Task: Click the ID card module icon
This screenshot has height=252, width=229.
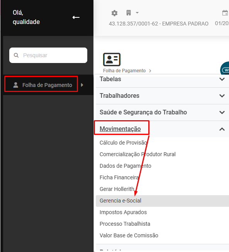Action: click(x=112, y=60)
